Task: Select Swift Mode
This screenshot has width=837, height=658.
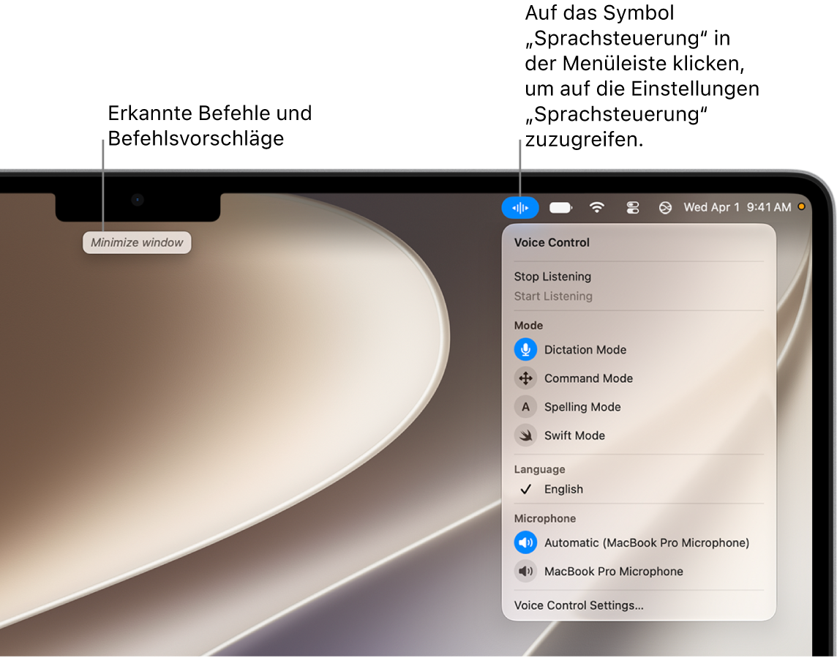Action: [x=639, y=435]
